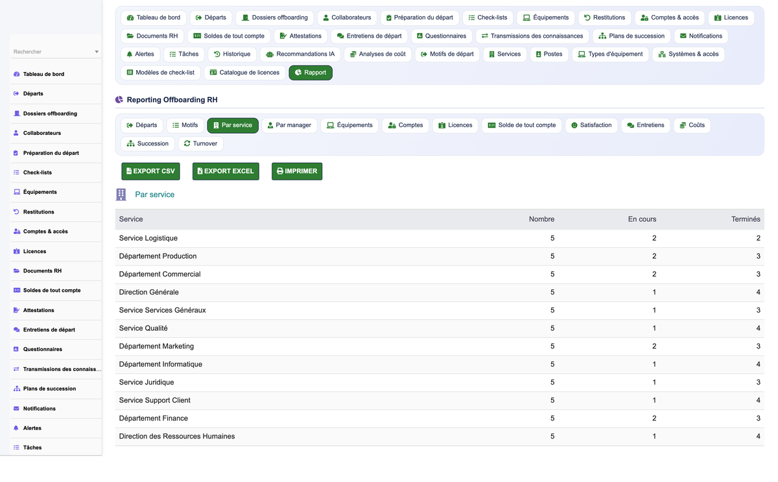This screenshot has width=778, height=482.
Task: Click the Attestations sidebar icon
Action: (16, 310)
